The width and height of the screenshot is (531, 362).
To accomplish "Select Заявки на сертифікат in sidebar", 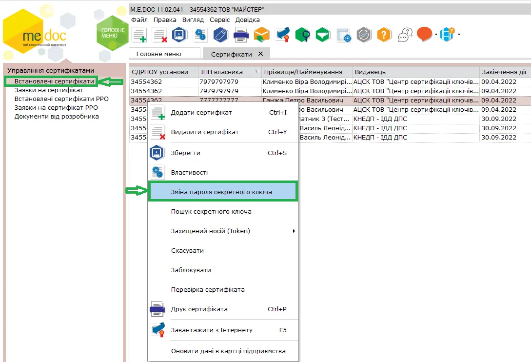I will pos(48,90).
